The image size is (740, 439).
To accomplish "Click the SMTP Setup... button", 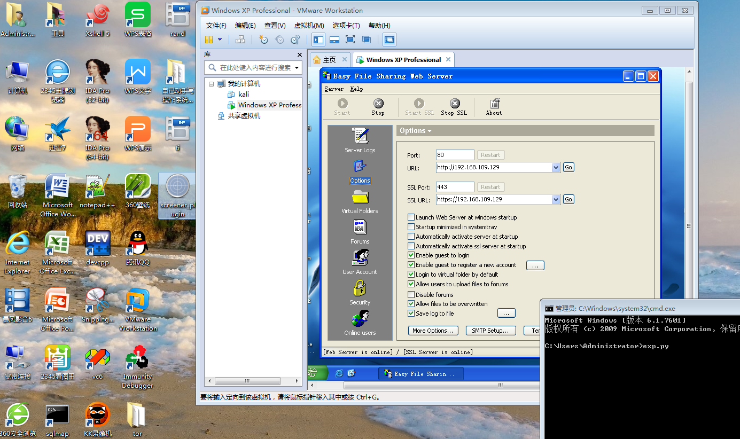I will pyautogui.click(x=490, y=331).
